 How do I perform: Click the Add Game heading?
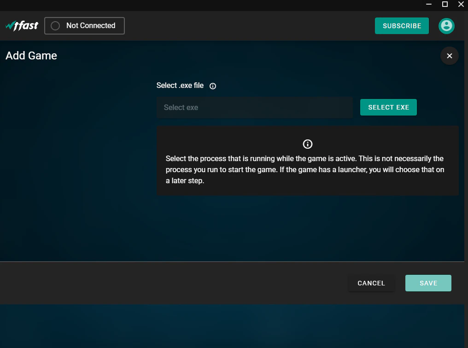point(31,55)
